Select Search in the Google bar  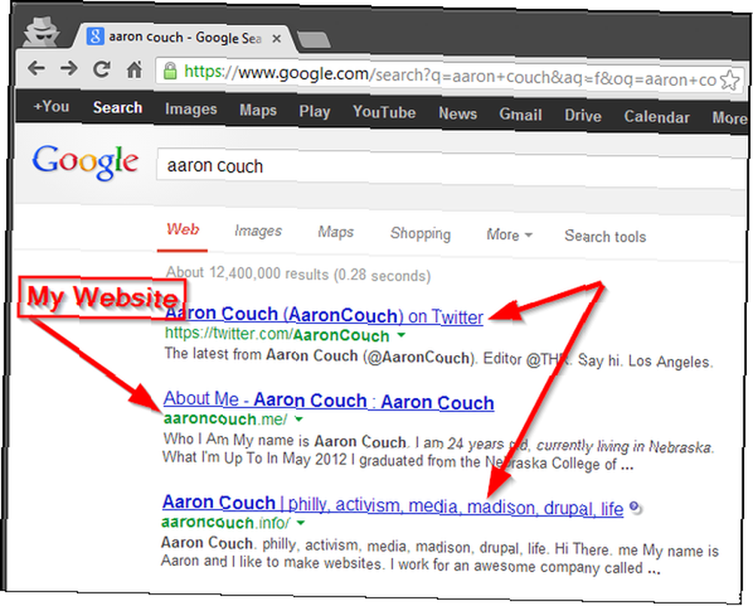click(117, 108)
